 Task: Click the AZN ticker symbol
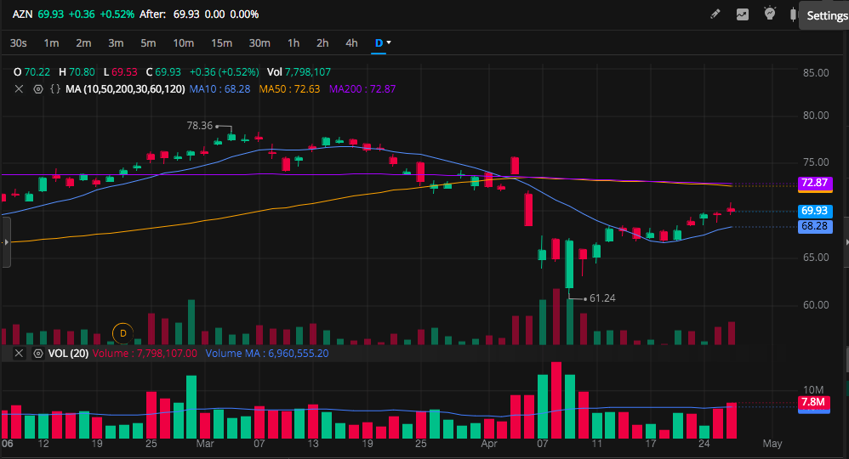coord(22,14)
